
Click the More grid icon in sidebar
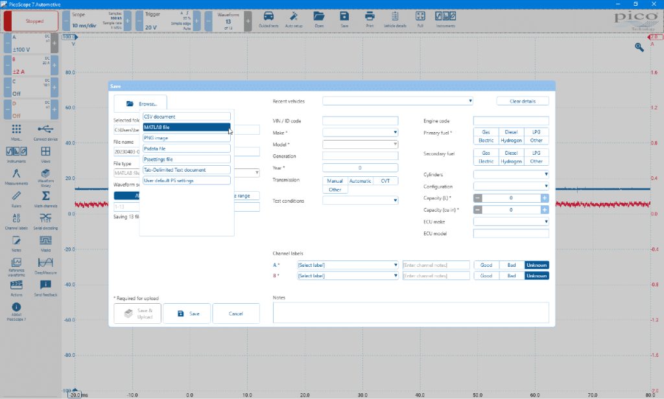coord(16,129)
